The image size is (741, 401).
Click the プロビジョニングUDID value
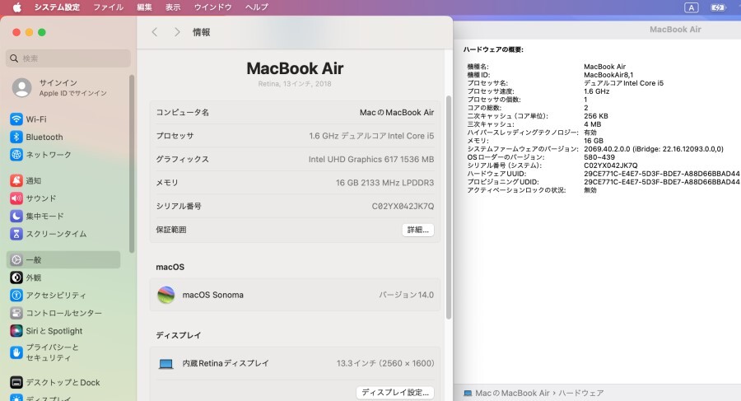coord(662,182)
